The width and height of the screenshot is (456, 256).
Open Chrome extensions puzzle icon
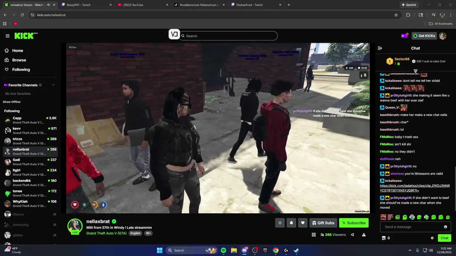[408, 15]
